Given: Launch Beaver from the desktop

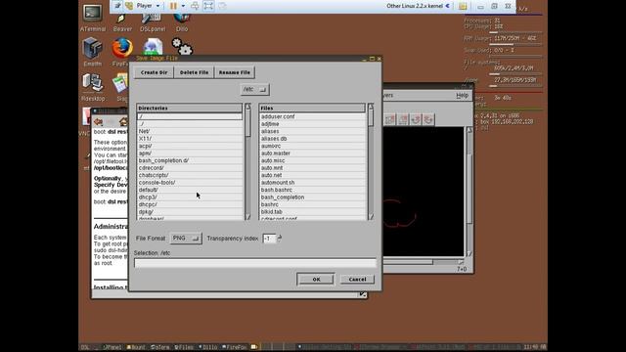Looking at the screenshot, I should [x=122, y=22].
